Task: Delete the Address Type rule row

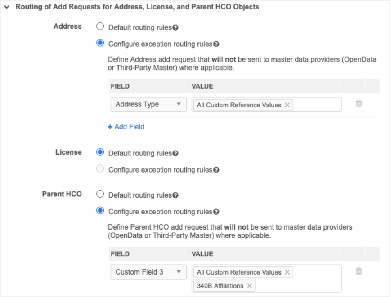Action: 359,103
